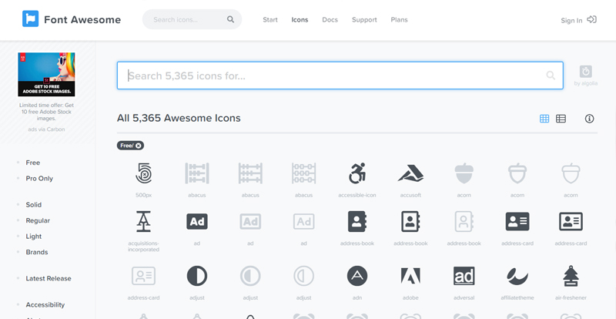Enable the Solid style filter

34,205
